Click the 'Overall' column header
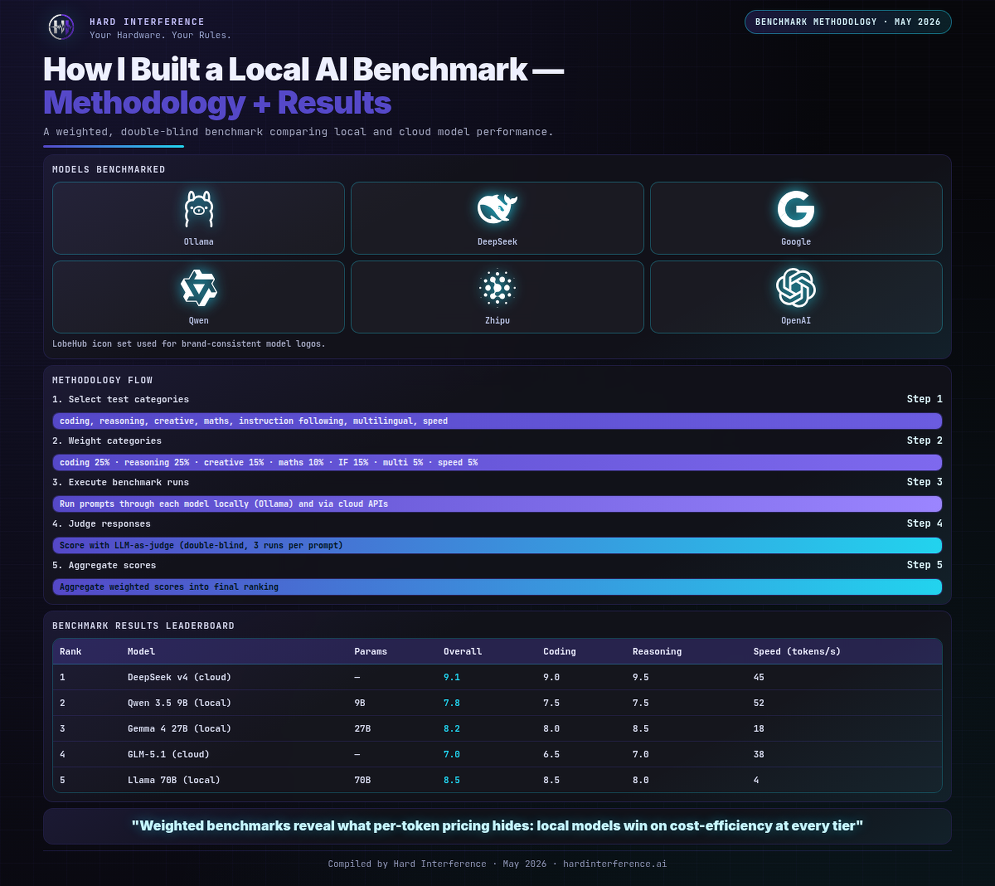The width and height of the screenshot is (995, 886). tap(462, 651)
